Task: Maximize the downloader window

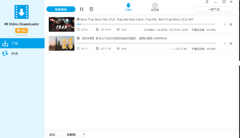Action: click(x=224, y=2)
